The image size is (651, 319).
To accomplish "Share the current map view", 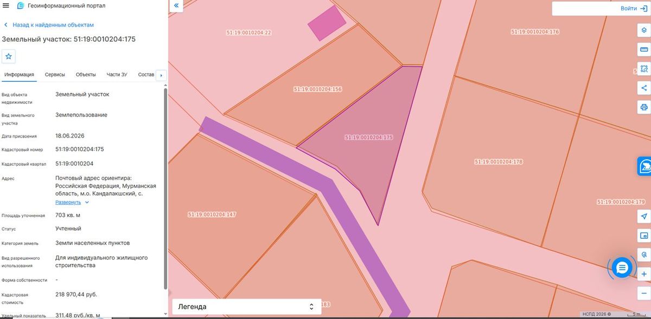I will pos(644,88).
